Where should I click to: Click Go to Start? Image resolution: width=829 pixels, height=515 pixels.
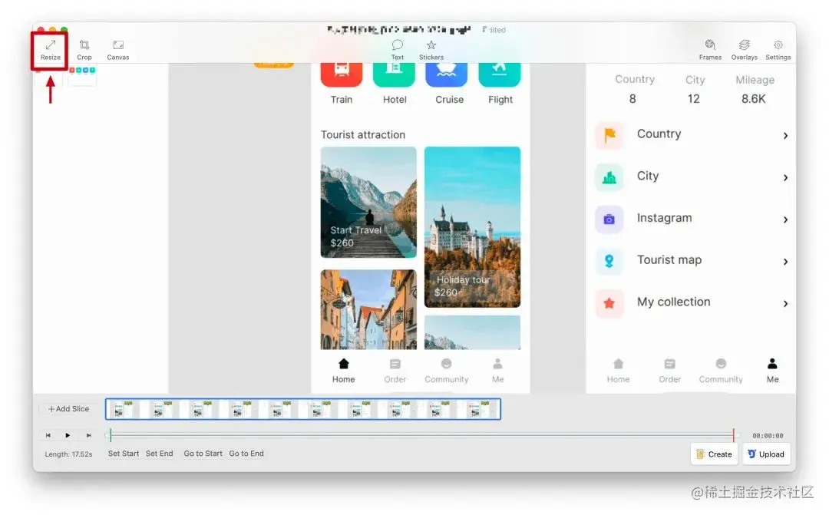tap(203, 453)
